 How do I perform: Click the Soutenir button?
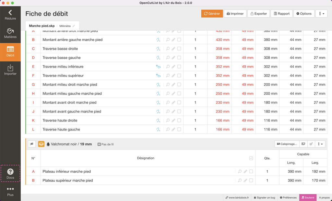tap(308, 198)
